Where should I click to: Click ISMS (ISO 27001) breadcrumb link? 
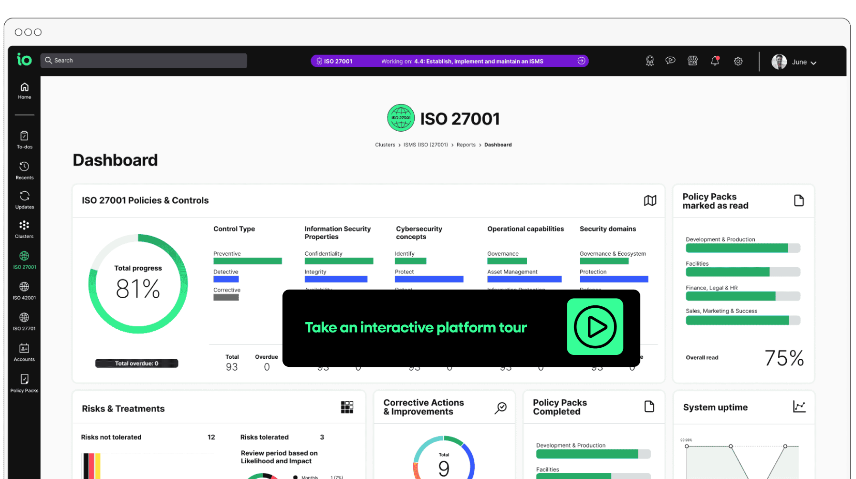pos(426,145)
